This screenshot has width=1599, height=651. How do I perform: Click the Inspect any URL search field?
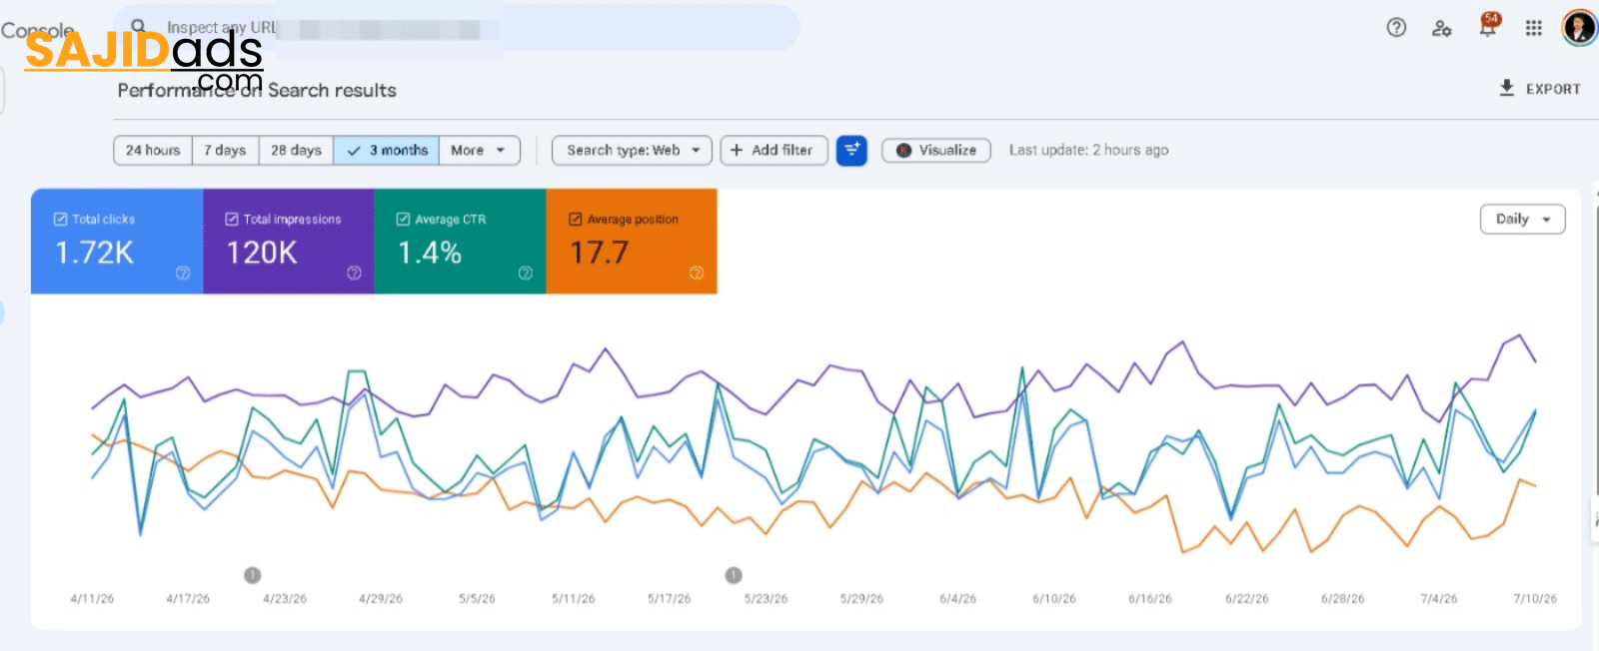tap(457, 28)
